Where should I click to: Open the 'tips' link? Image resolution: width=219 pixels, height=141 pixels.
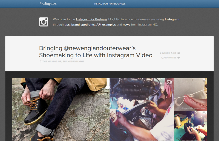67,25
